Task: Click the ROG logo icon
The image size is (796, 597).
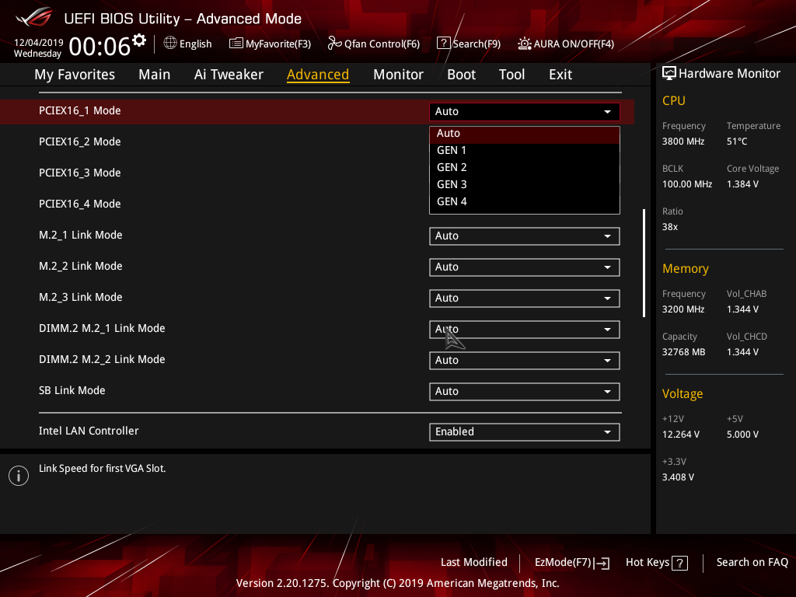Action: (x=34, y=17)
